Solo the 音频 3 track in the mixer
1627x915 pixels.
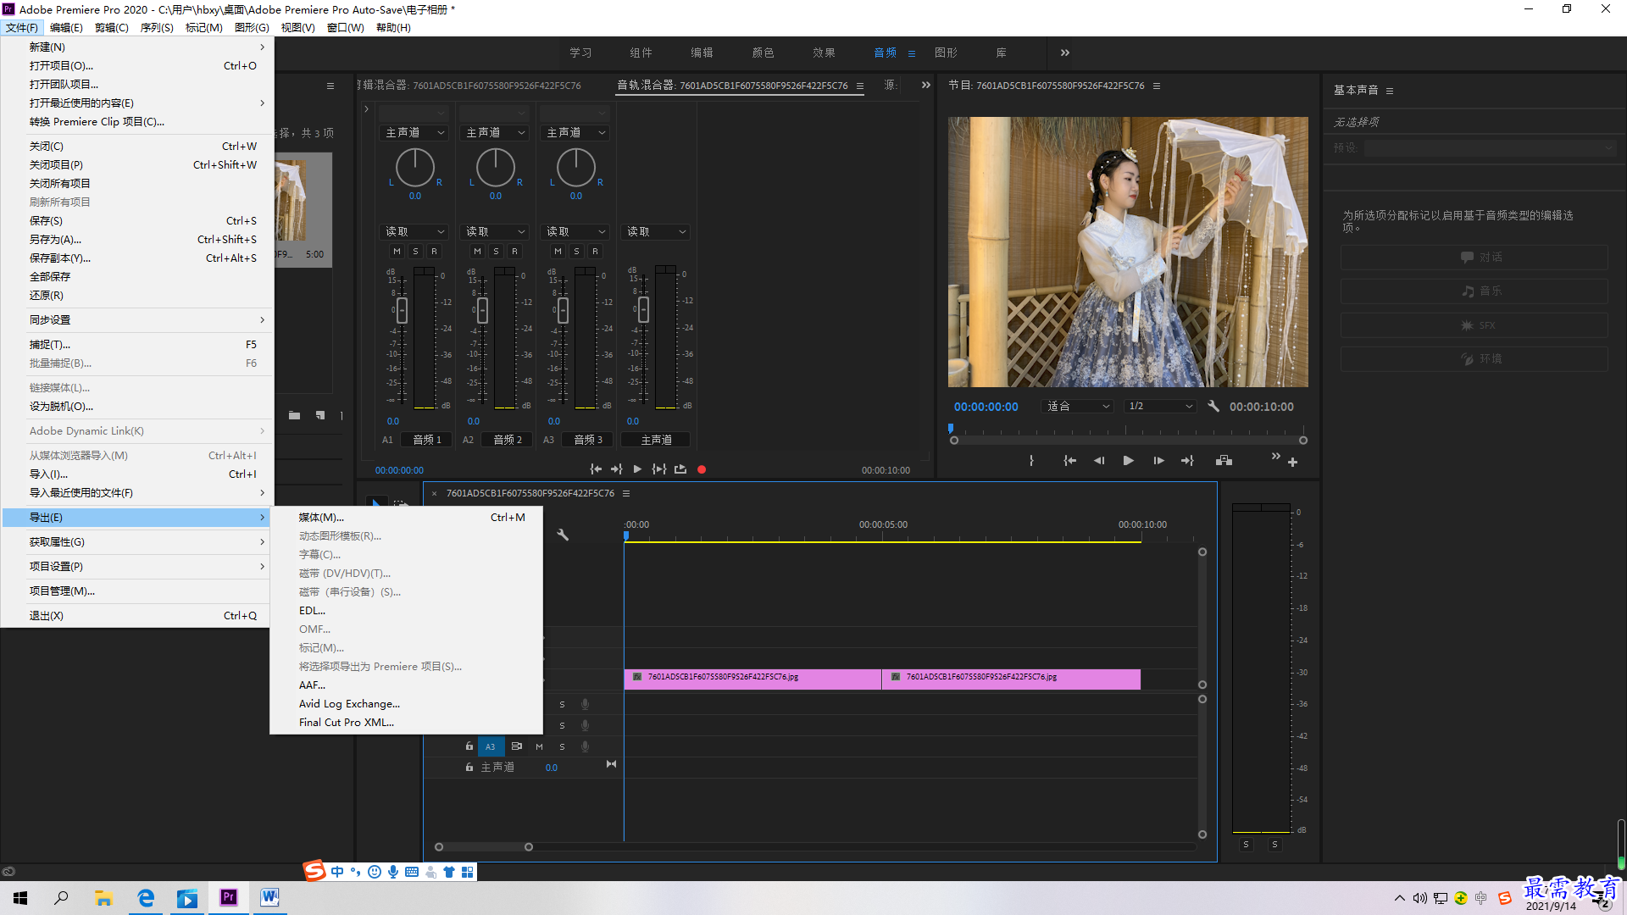576,252
